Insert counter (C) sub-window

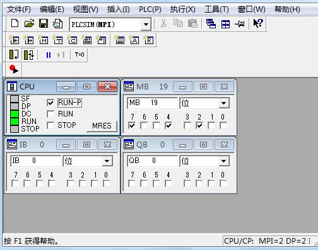click(x=72, y=40)
